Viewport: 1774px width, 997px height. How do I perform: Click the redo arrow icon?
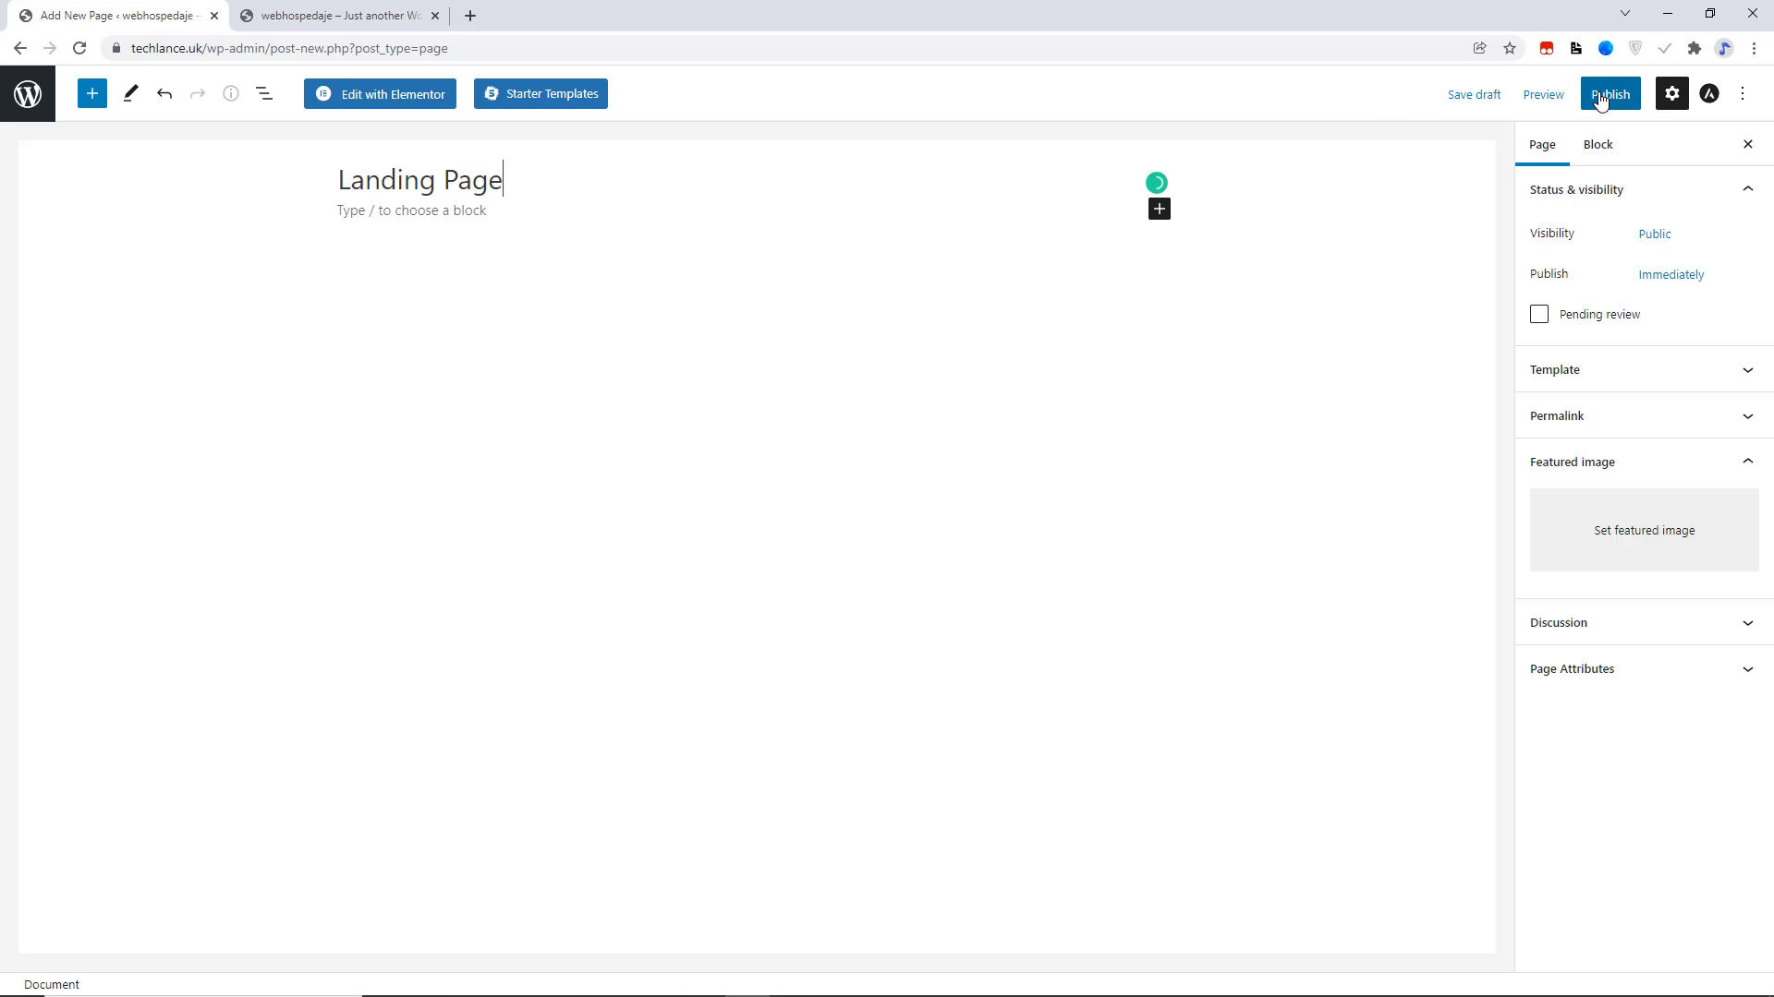(x=198, y=93)
